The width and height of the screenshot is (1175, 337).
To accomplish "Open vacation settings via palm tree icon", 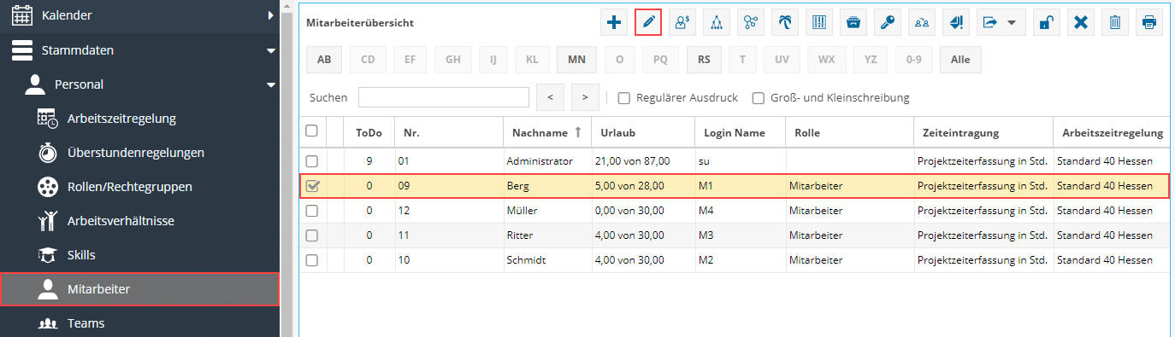I will (784, 23).
